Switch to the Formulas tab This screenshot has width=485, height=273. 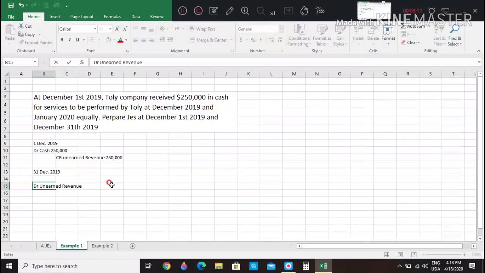[x=112, y=17]
